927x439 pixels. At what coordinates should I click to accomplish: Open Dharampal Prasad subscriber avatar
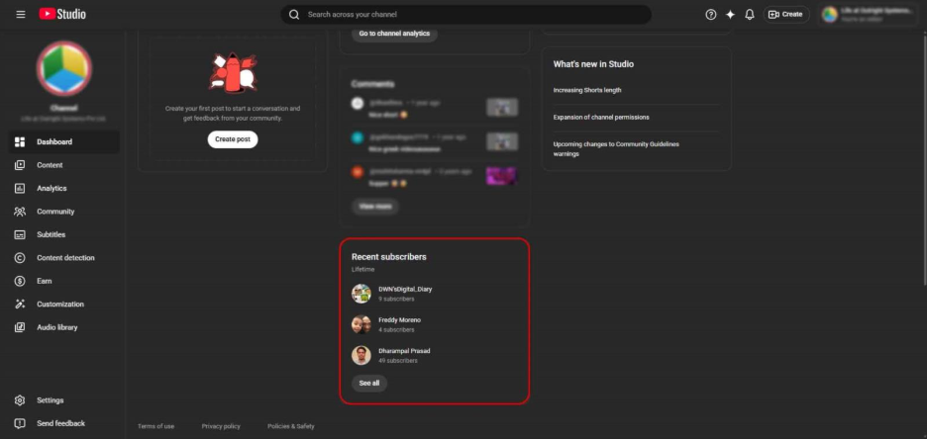click(361, 355)
